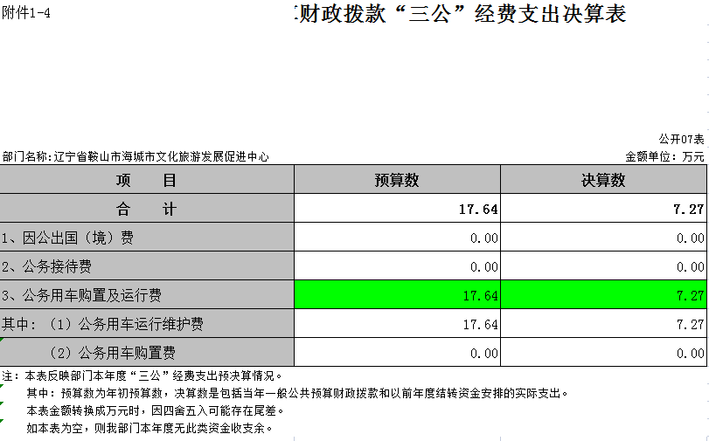Screen dimensions: 709x441
Task: Select the 预算数 value 17.64 in 合计 row
Action: pos(397,209)
